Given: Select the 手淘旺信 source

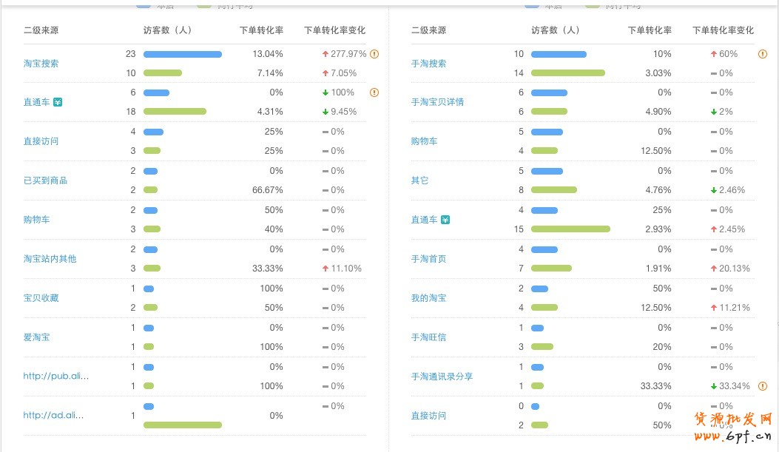Looking at the screenshot, I should (x=428, y=337).
